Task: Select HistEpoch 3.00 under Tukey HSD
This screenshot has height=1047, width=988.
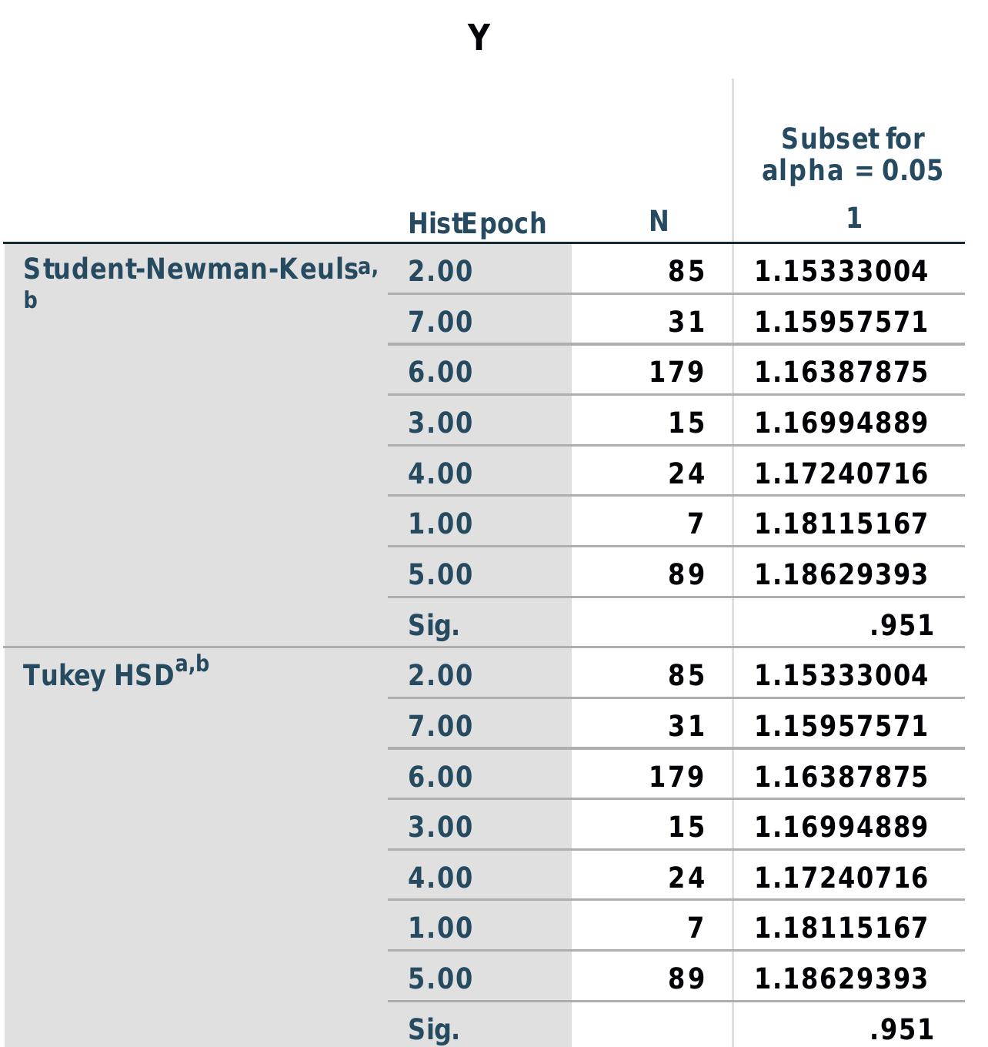Action: coord(440,827)
